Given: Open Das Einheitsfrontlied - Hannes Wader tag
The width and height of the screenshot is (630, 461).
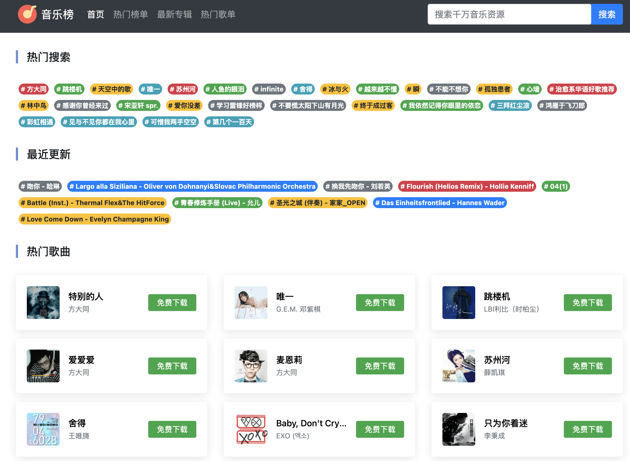Looking at the screenshot, I should [x=440, y=203].
